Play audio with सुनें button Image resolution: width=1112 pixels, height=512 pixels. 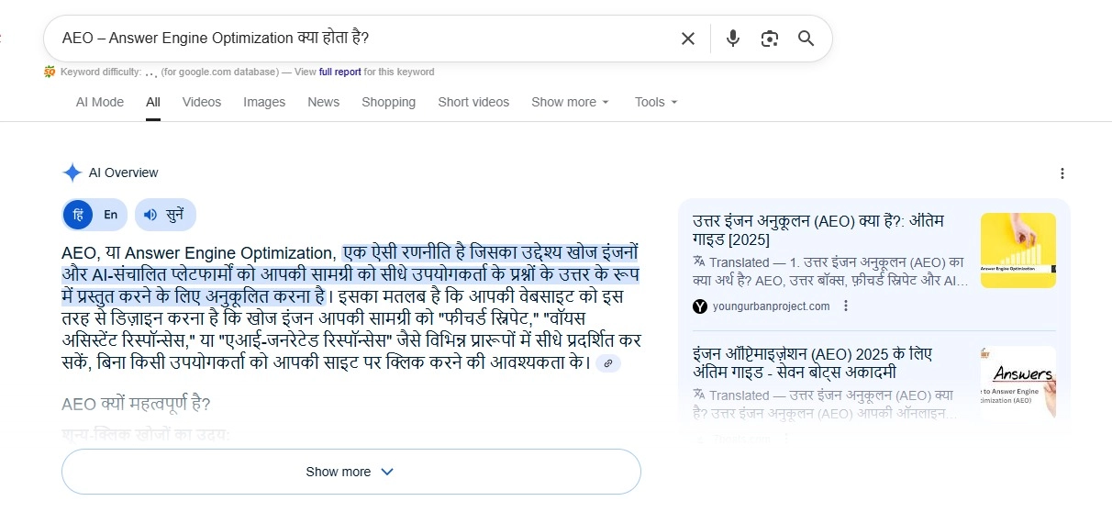tap(165, 215)
